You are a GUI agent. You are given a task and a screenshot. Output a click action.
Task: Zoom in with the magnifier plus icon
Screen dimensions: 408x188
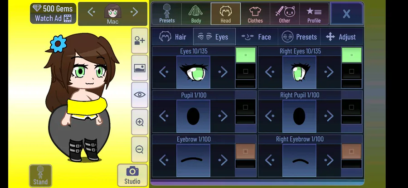pos(140,122)
